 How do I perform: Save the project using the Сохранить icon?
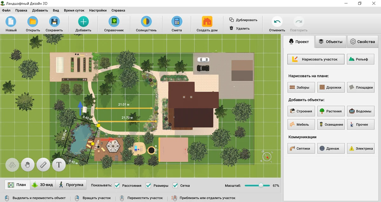pos(54,22)
